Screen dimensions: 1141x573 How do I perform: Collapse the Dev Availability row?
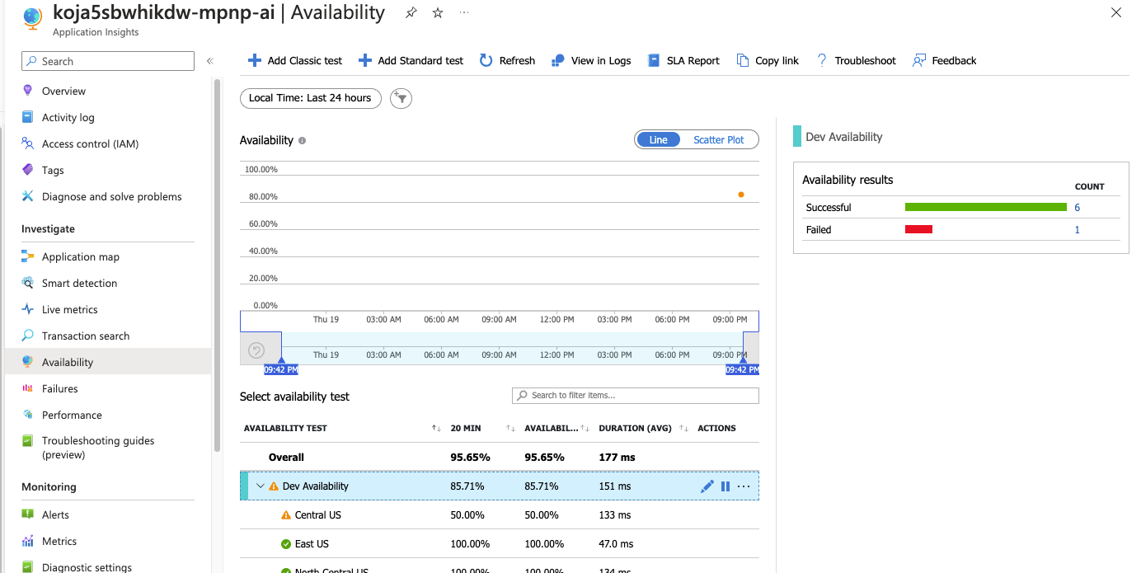(261, 486)
